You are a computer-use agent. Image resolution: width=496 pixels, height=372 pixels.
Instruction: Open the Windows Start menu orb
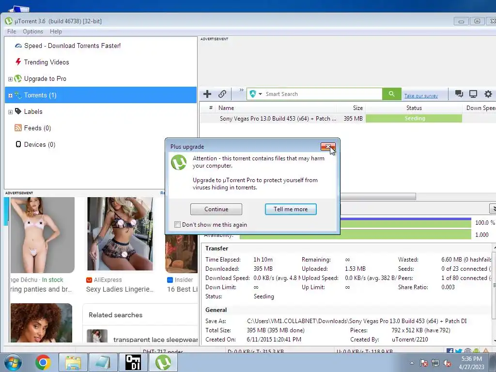point(13,362)
